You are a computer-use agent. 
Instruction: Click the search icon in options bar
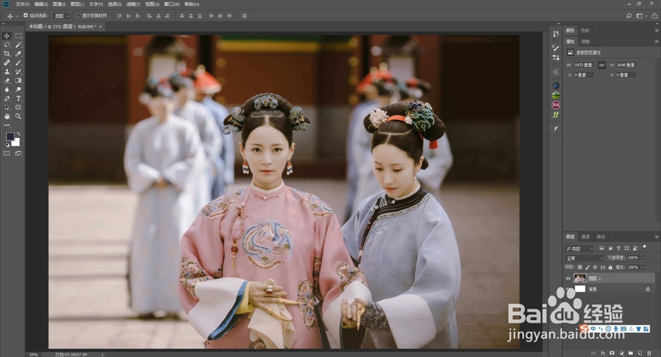tap(629, 16)
